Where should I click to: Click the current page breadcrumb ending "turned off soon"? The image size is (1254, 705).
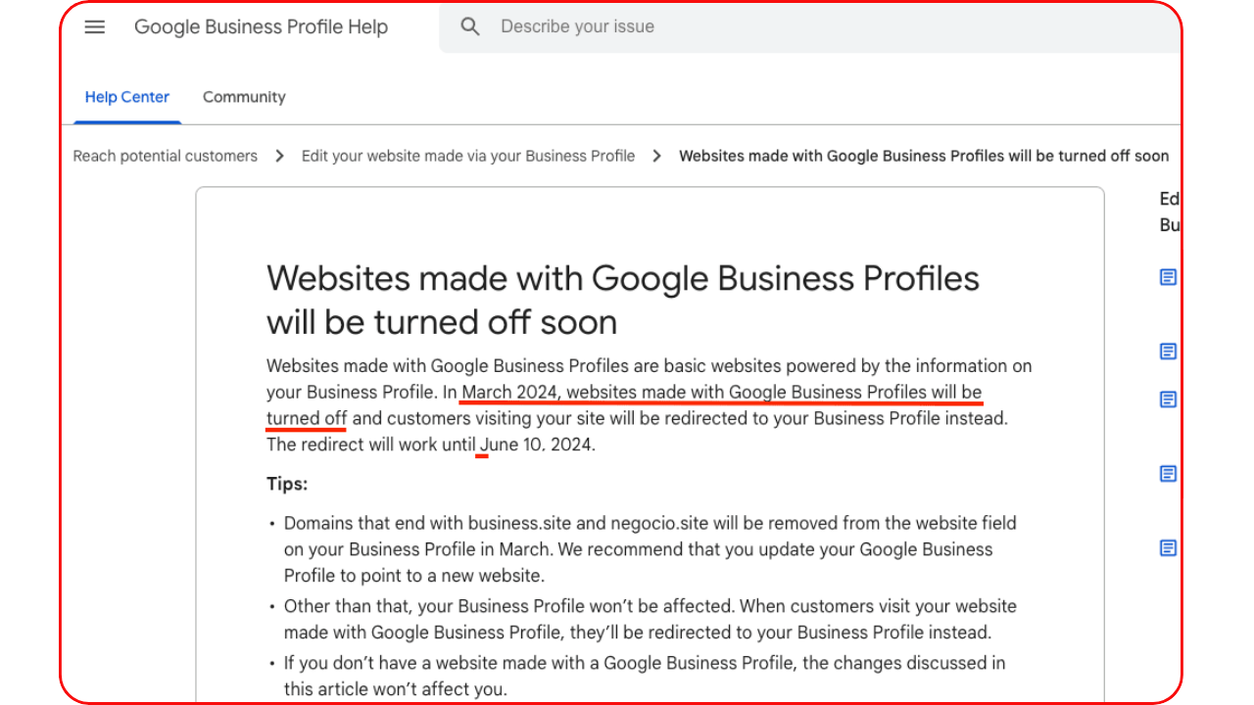(924, 156)
